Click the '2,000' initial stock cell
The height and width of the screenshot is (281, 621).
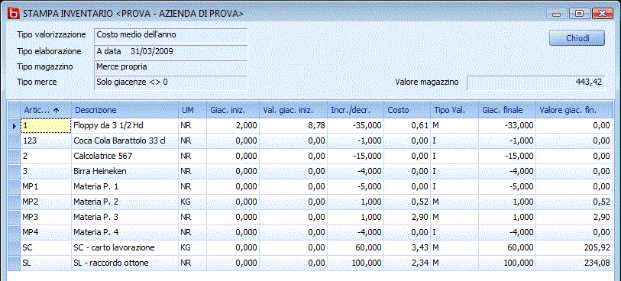click(232, 126)
